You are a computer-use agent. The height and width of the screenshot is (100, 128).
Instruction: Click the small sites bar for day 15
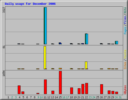61,68
